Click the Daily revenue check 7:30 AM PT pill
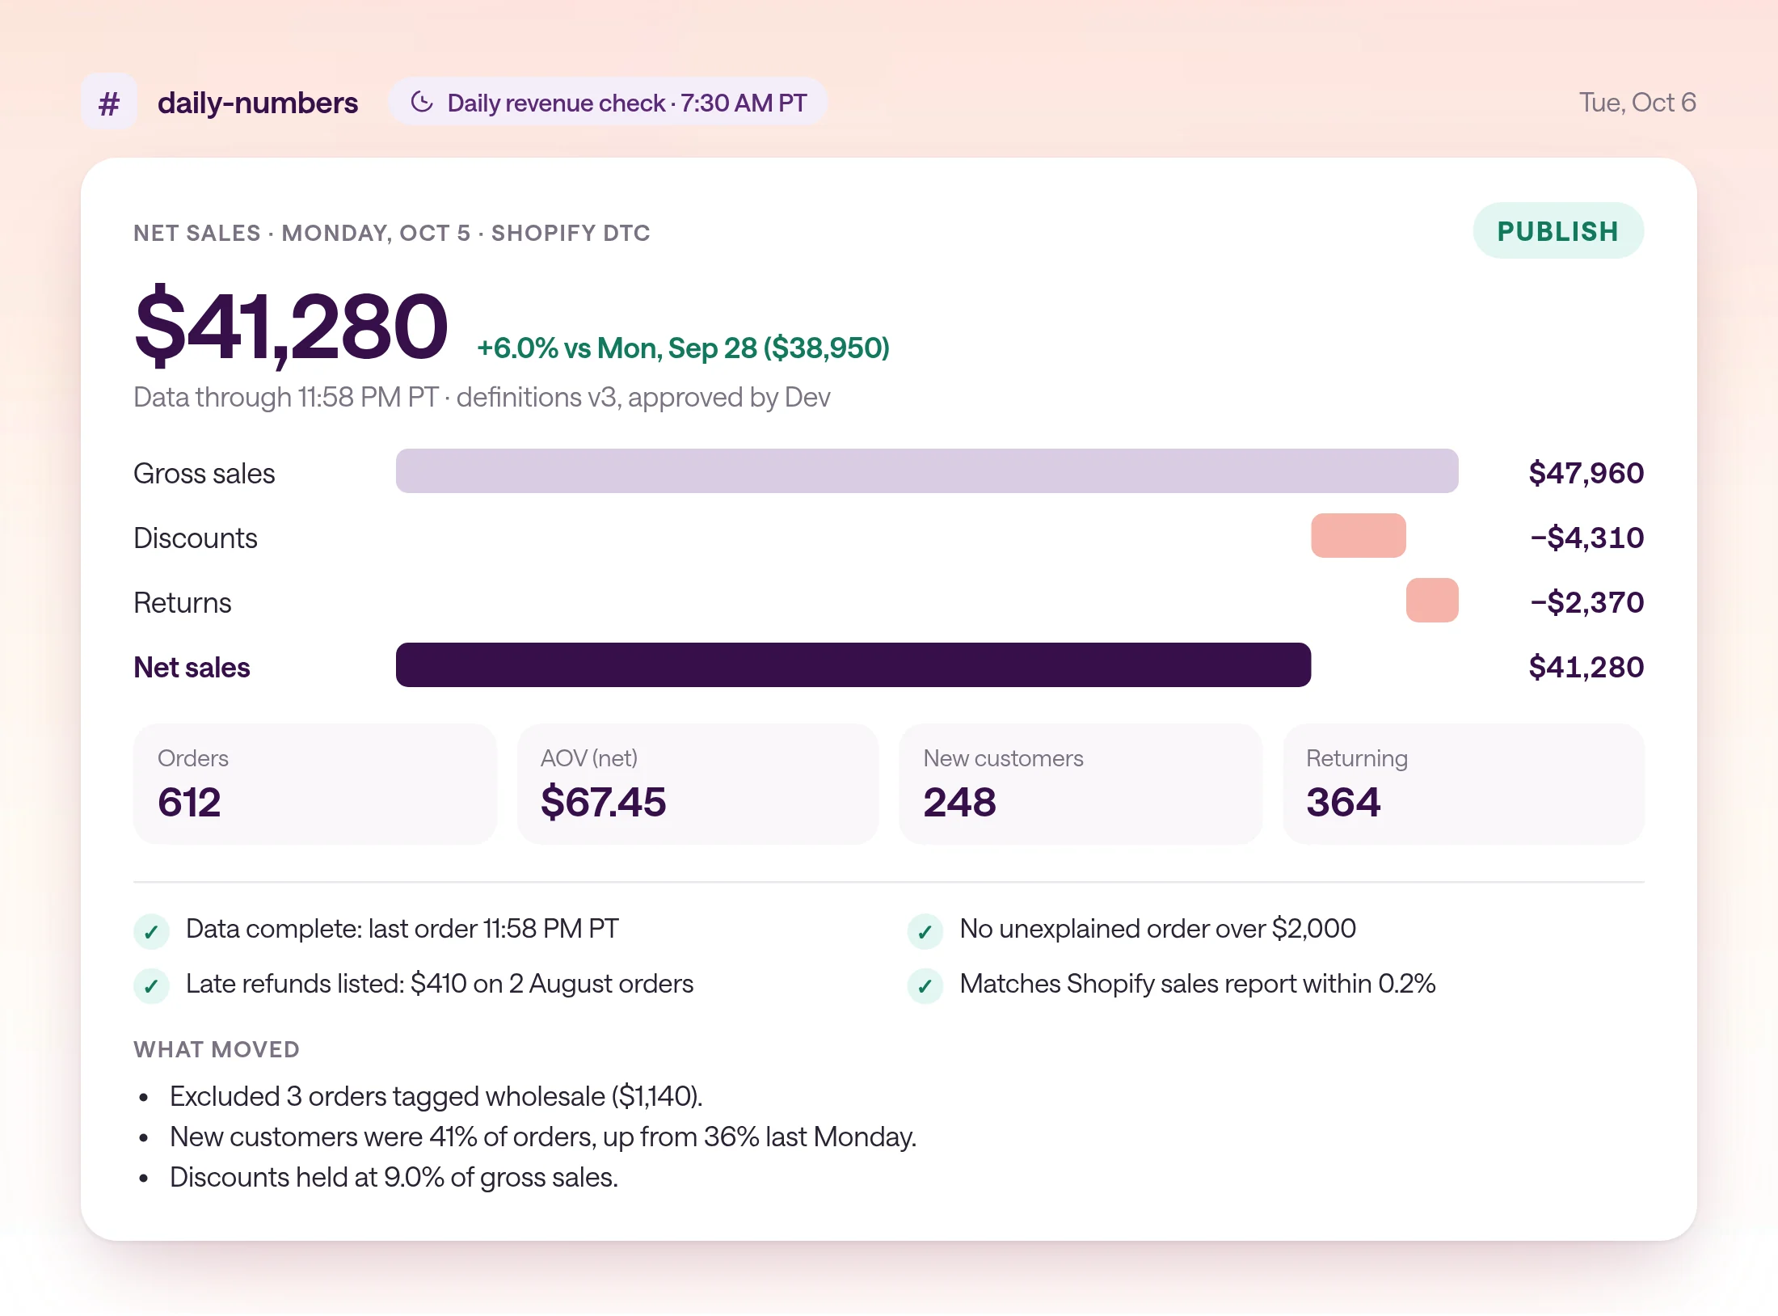 tap(608, 102)
